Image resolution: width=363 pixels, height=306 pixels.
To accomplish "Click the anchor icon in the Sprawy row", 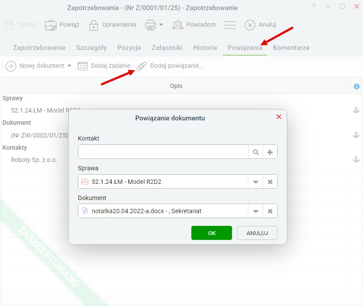I will 356,110.
